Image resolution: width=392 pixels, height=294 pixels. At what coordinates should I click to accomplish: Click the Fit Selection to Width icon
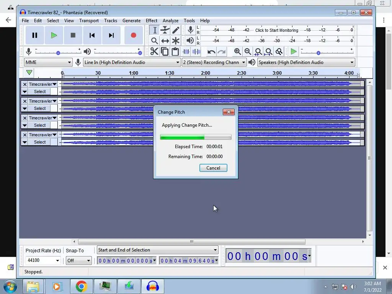(x=258, y=52)
